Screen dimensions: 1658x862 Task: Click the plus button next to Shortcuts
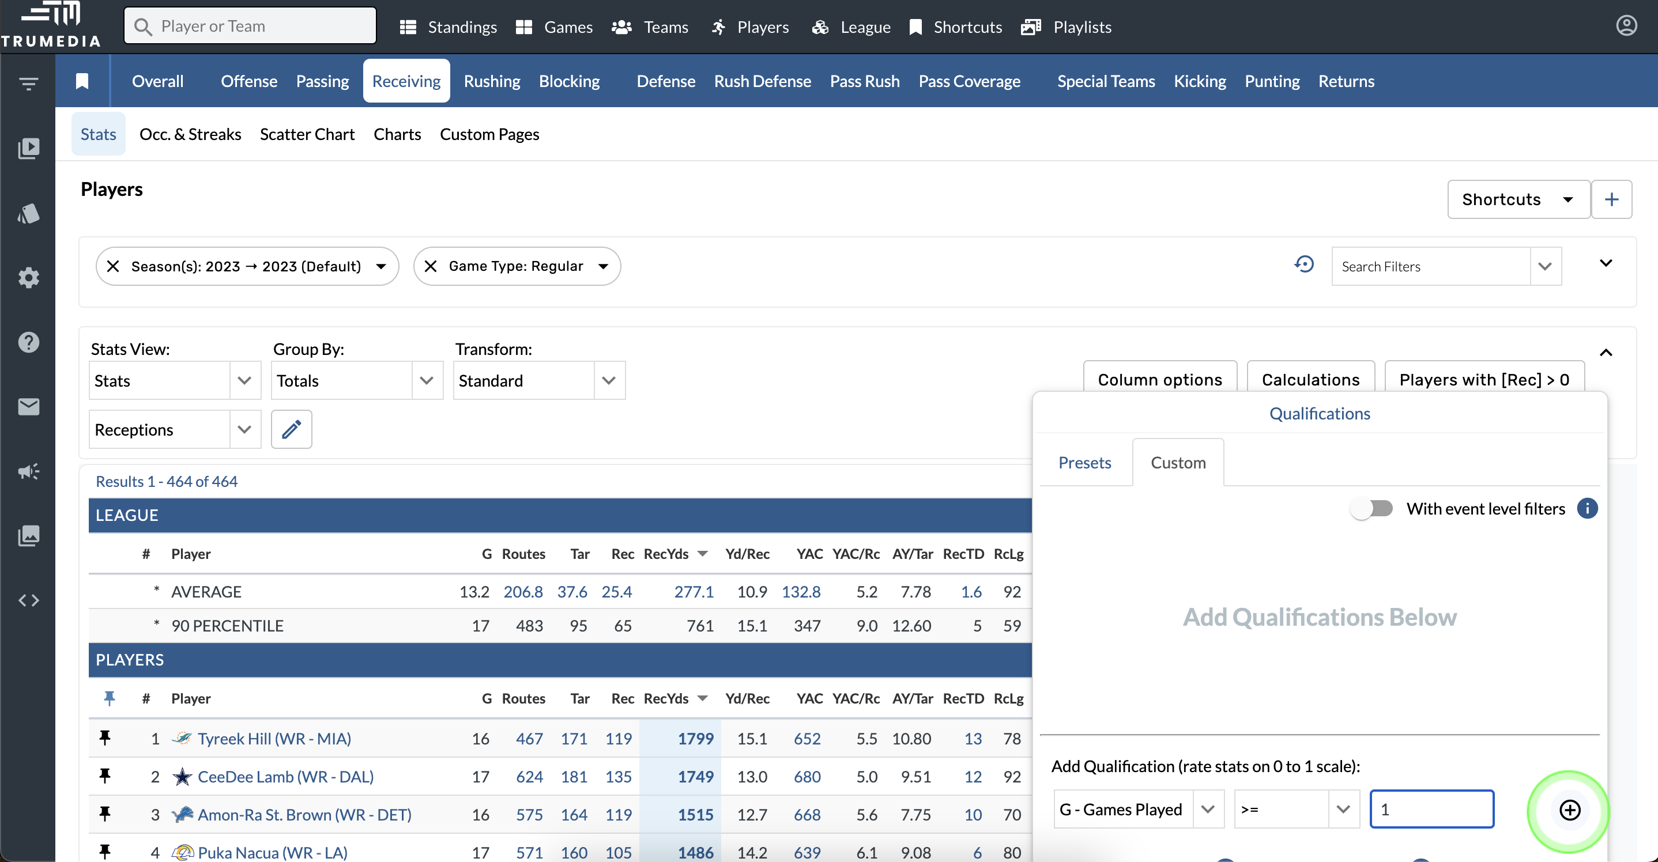[1611, 199]
